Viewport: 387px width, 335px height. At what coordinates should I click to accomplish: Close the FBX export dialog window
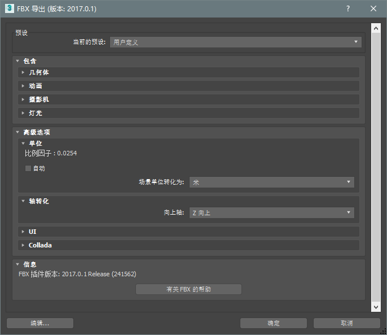tap(373, 8)
